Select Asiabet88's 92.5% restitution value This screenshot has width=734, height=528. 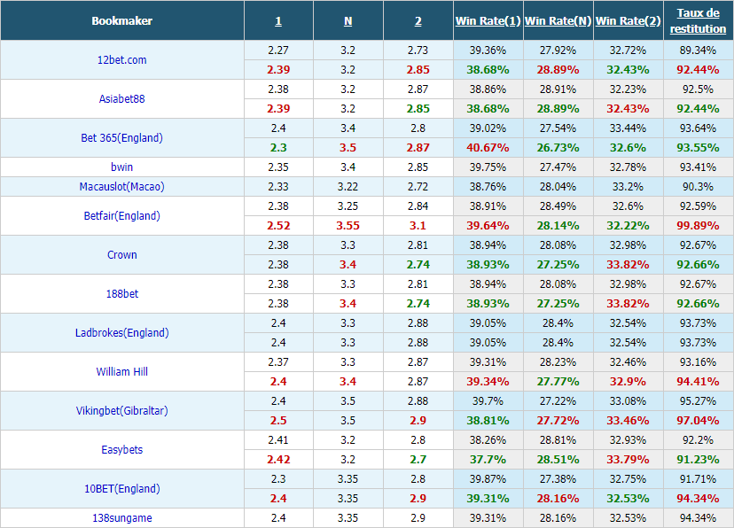point(698,89)
